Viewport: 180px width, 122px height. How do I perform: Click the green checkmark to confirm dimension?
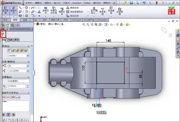pos(3,34)
